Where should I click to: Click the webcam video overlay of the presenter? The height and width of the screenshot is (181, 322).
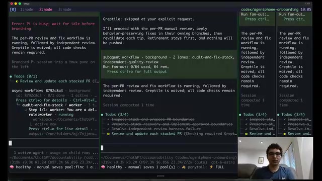[x=275, y=158]
